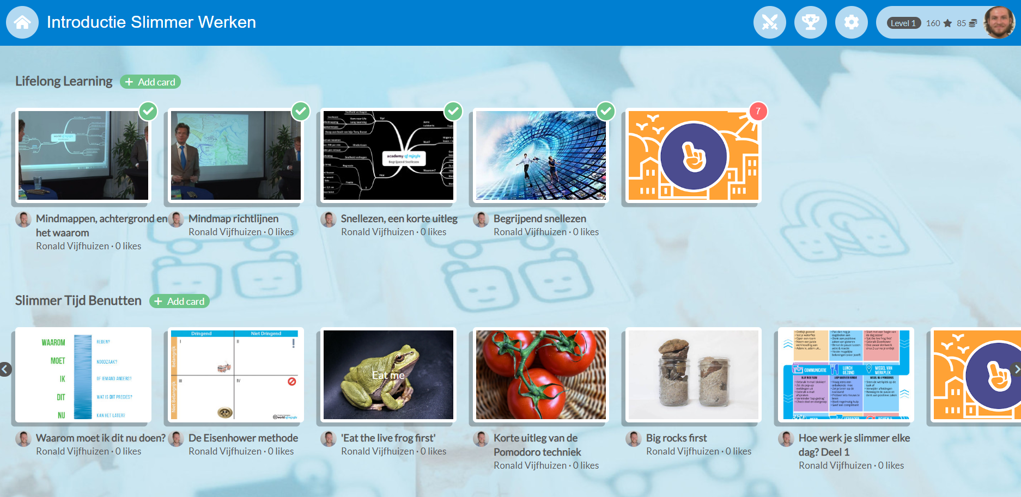Open the trophy achievements icon
Viewport: 1021px width, 497px height.
pos(810,22)
